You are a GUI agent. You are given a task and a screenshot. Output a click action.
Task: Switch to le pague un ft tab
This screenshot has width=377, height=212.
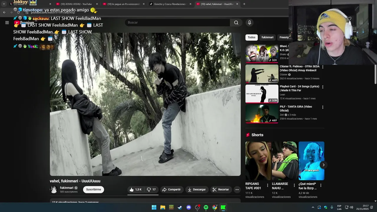(x=123, y=4)
